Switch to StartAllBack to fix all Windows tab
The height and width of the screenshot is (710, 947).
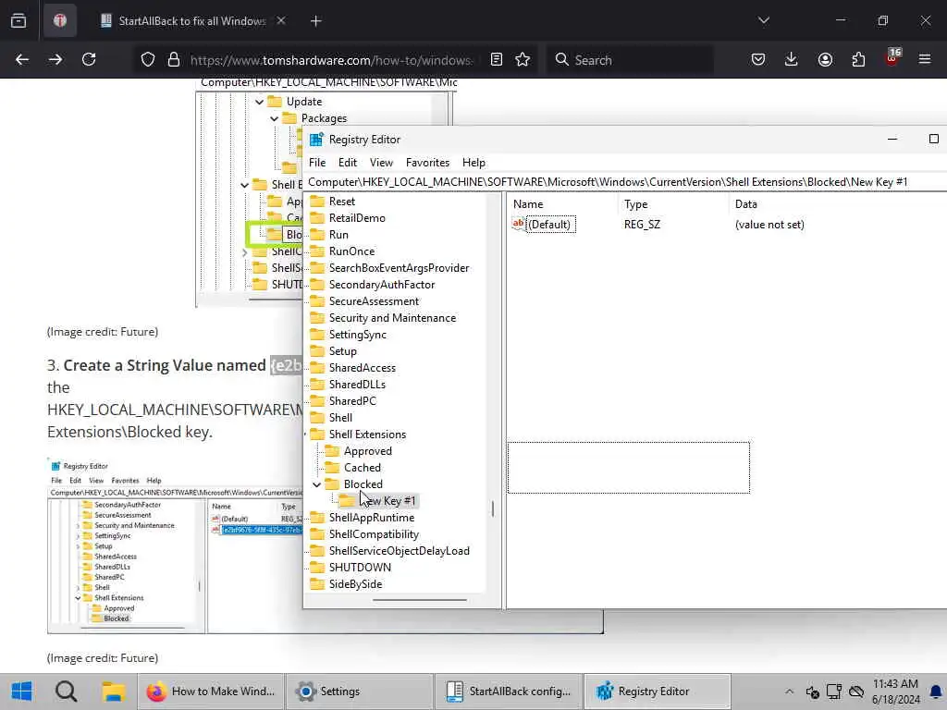pos(192,20)
